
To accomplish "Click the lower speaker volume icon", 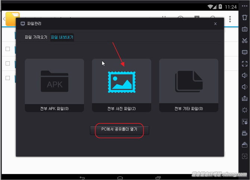I will [x=245, y=87].
